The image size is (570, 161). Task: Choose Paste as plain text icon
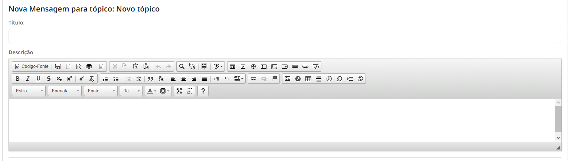coord(136,66)
